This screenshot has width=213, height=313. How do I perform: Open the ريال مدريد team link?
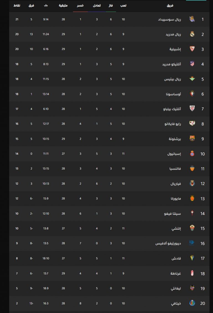pyautogui.click(x=173, y=34)
